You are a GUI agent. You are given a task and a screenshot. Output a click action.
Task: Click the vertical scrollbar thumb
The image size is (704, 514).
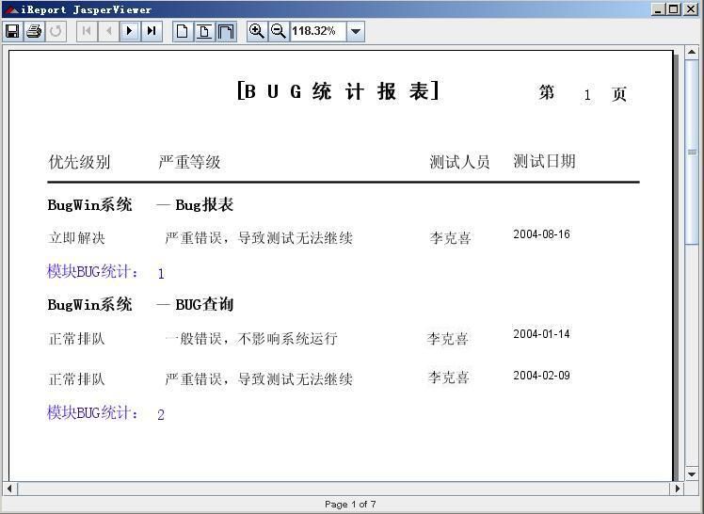tap(692, 152)
